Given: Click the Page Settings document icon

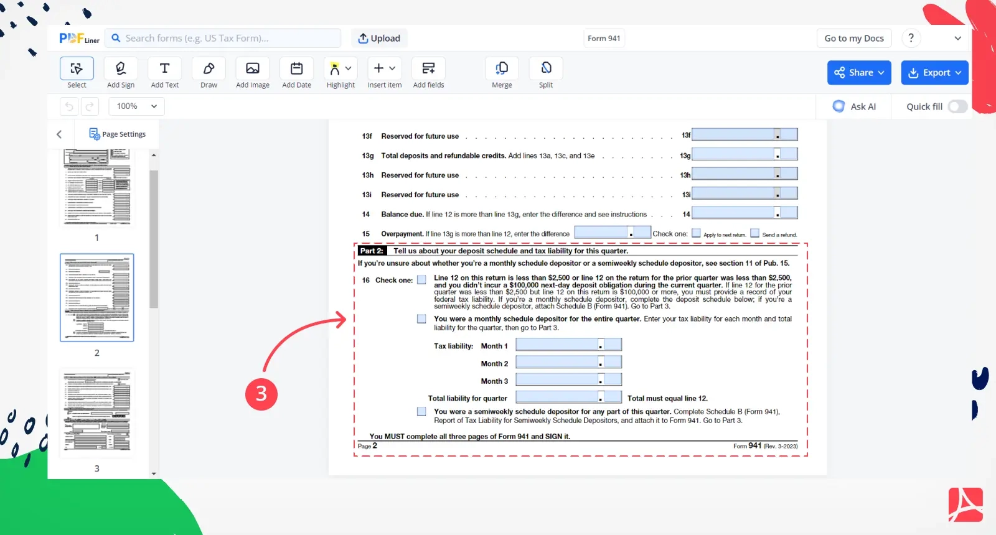Looking at the screenshot, I should tap(95, 134).
